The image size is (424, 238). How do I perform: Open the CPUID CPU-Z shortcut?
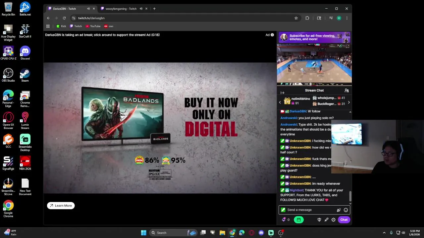pyautogui.click(x=8, y=53)
